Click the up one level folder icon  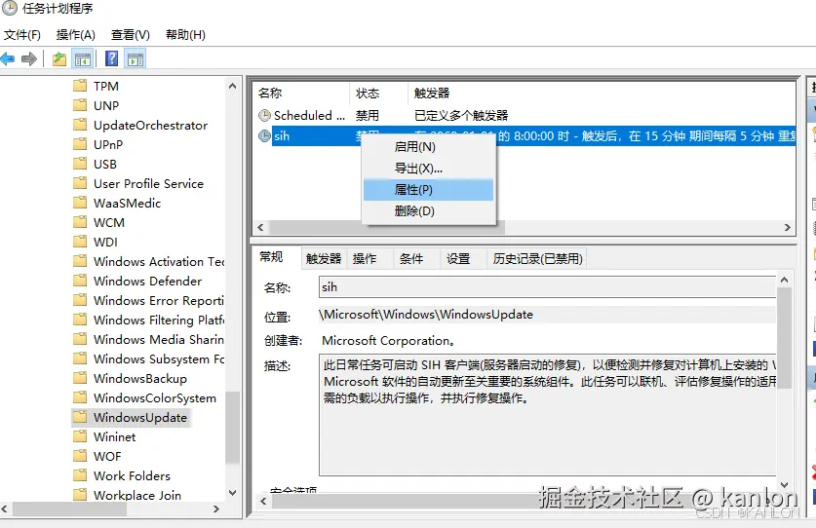point(59,58)
